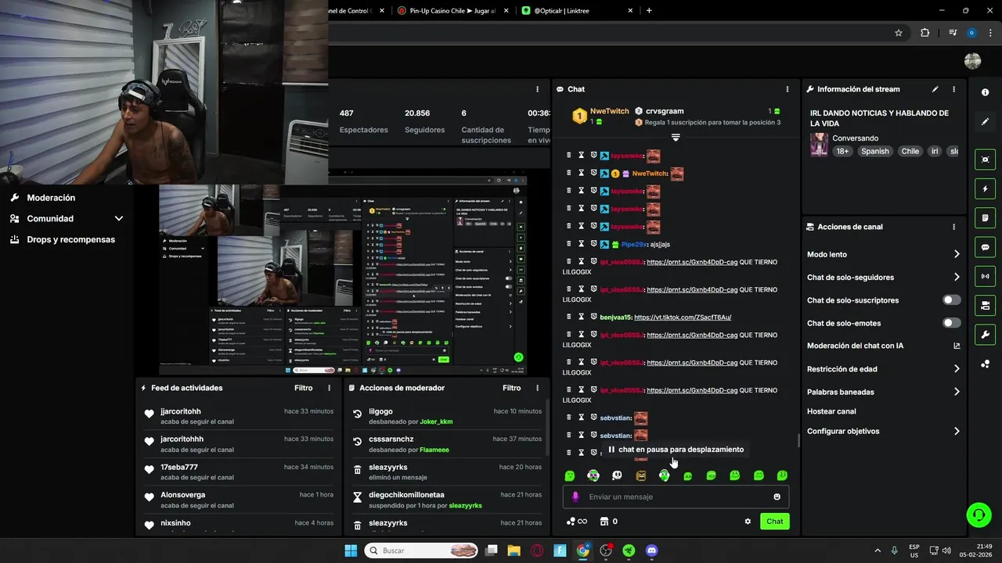Open Filtro in Acciones de moderador
Viewport: 1002px width, 563px height.
pos(511,388)
